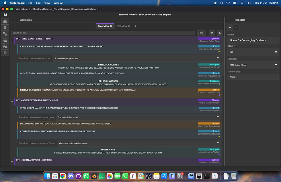This screenshot has width=281, height=182.
Task: Collapse the Scotland Yard Morning scene
Action: 12,161
